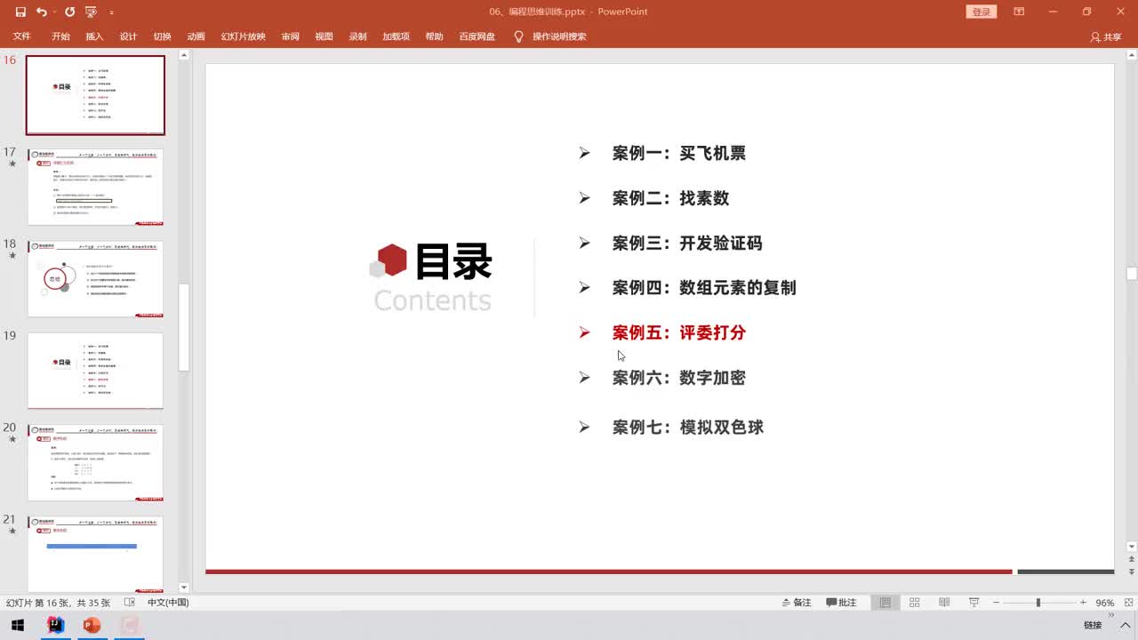Click text 案例六：数字加密
The width and height of the screenshot is (1138, 640).
678,378
